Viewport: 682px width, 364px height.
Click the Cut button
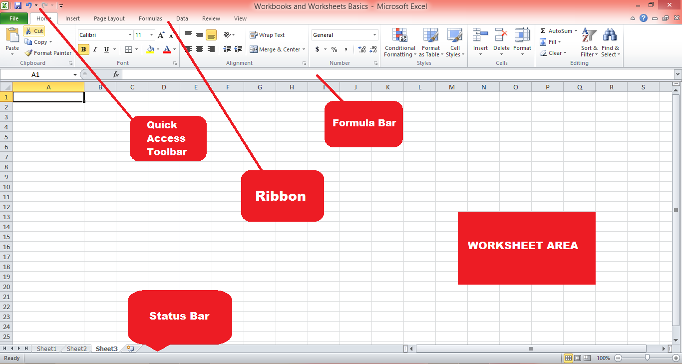34,31
